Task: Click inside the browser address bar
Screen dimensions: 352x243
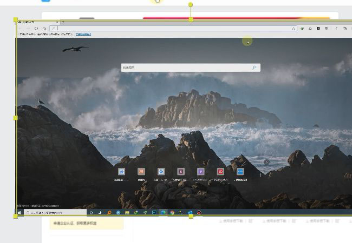Action: pyautogui.click(x=174, y=29)
